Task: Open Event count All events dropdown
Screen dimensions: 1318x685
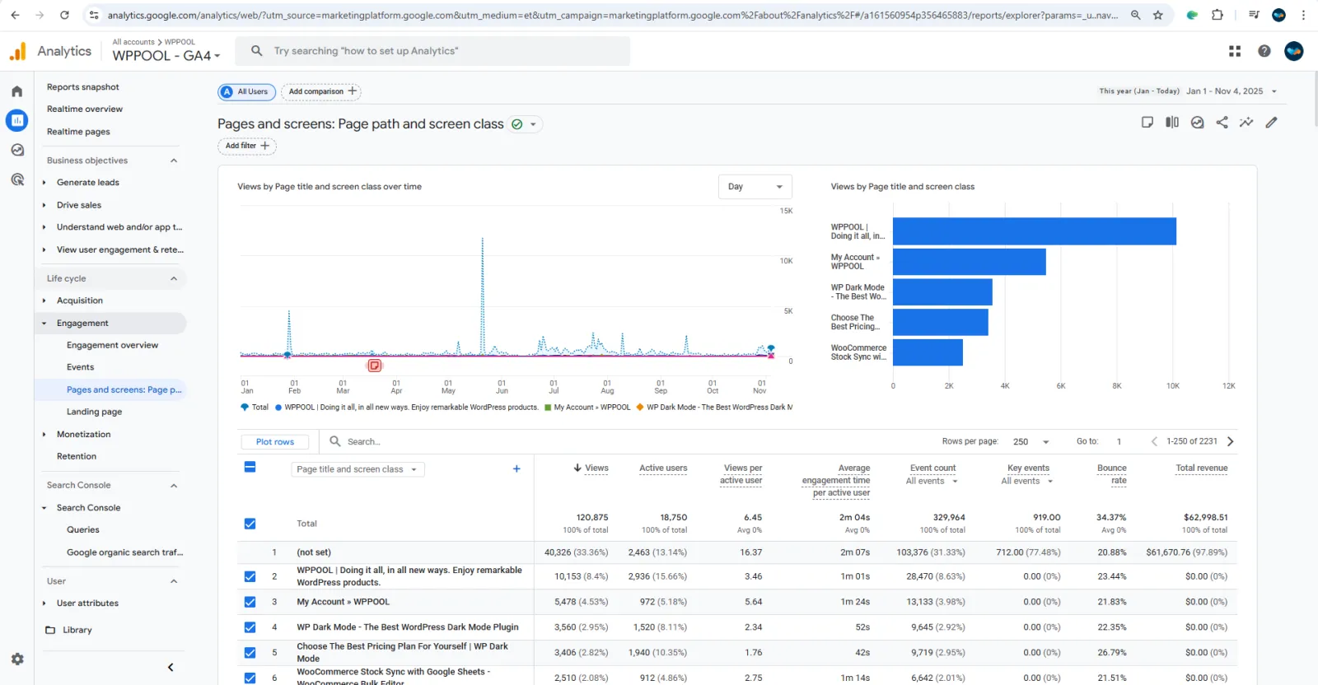Action: (932, 481)
